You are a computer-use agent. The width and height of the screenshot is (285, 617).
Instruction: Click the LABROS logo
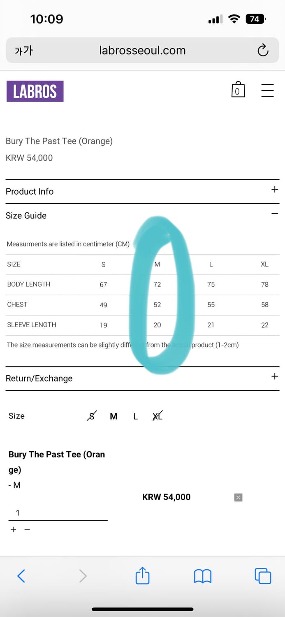(35, 91)
